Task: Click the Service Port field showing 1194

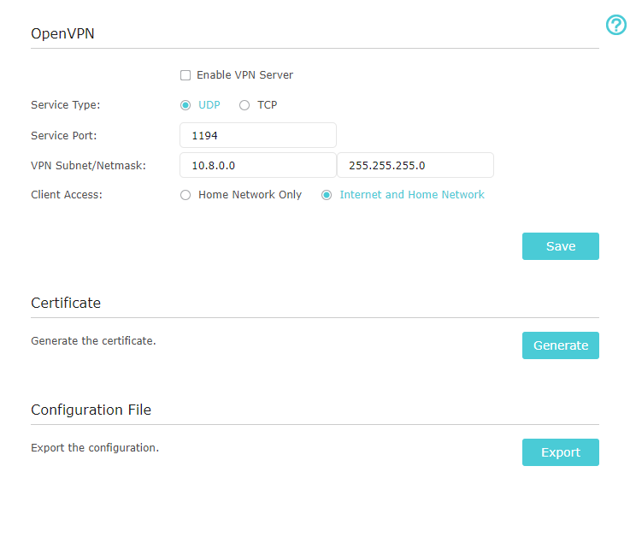Action: coord(257,135)
